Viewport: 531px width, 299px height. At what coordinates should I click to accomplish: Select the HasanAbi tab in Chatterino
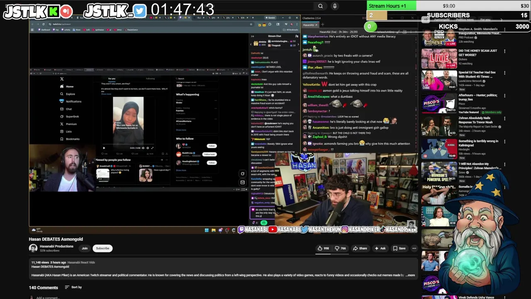309,25
